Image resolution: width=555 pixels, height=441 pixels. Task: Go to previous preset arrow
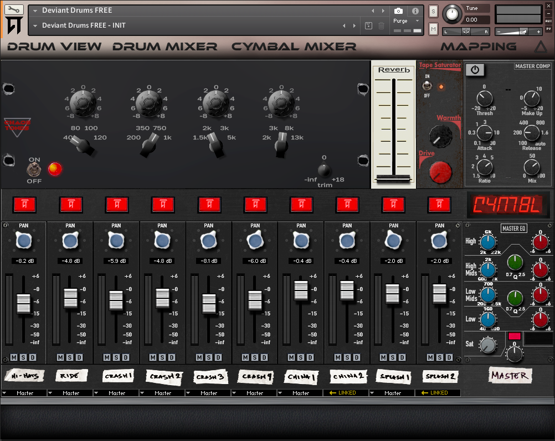344,25
